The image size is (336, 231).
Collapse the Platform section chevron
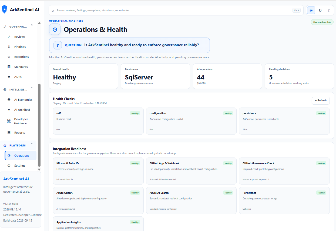[32, 144]
